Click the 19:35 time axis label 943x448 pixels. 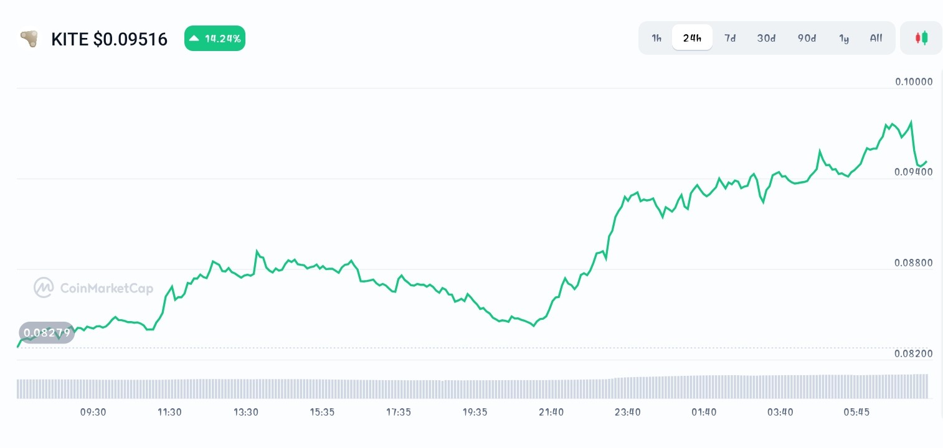[x=475, y=412]
